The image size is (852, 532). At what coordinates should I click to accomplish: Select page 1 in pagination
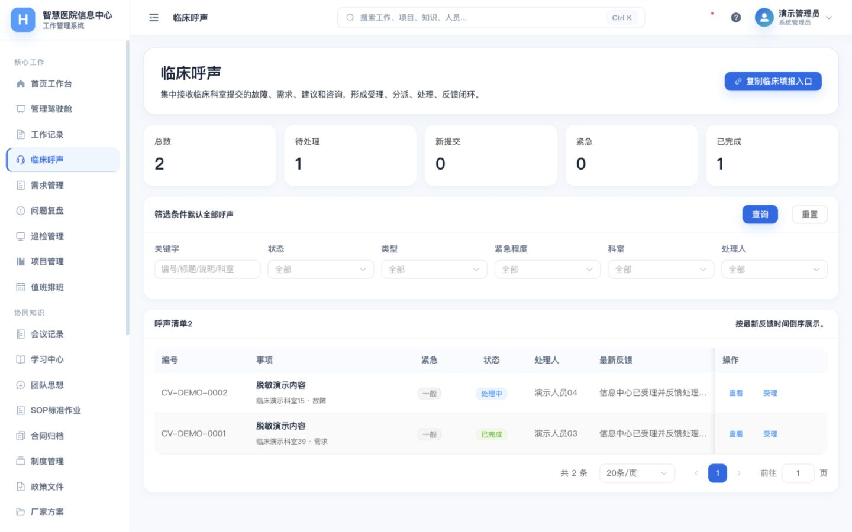coord(718,473)
